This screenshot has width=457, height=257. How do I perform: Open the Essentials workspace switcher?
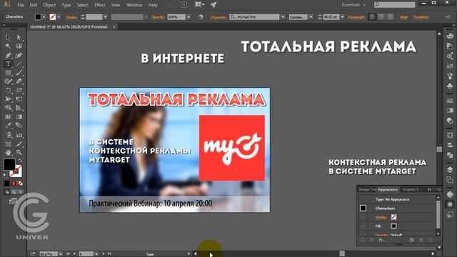point(353,5)
